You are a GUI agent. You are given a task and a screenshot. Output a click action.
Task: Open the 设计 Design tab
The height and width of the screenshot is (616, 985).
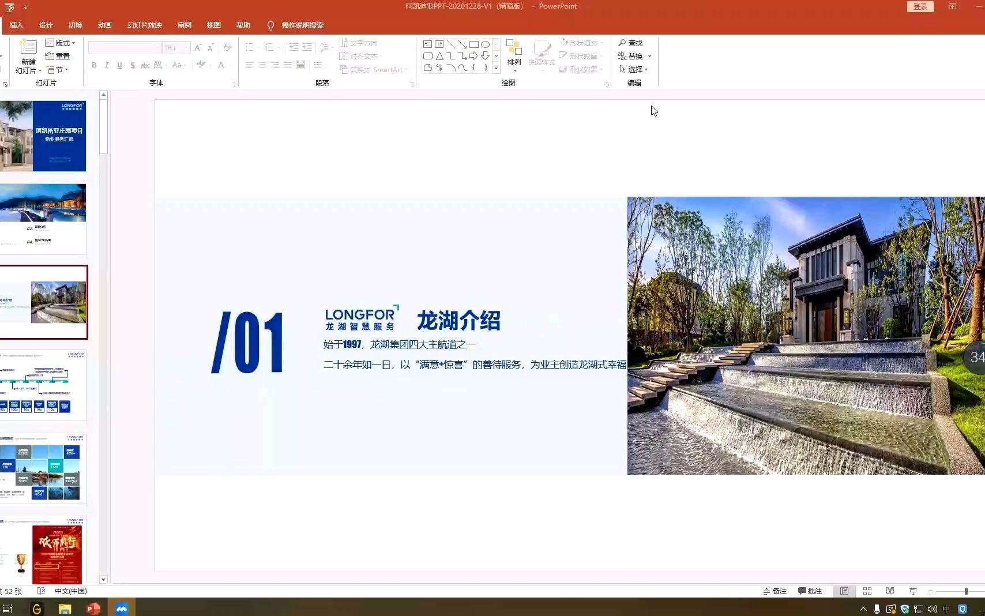46,25
